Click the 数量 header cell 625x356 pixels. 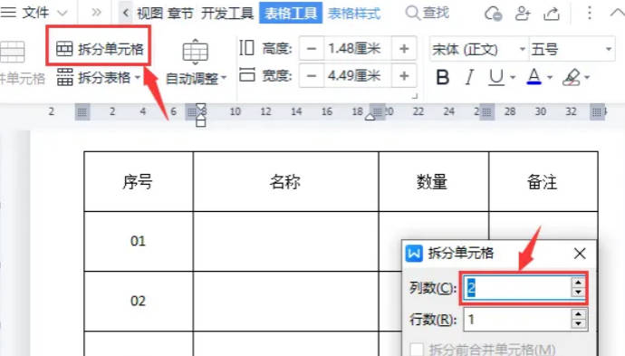tap(433, 182)
